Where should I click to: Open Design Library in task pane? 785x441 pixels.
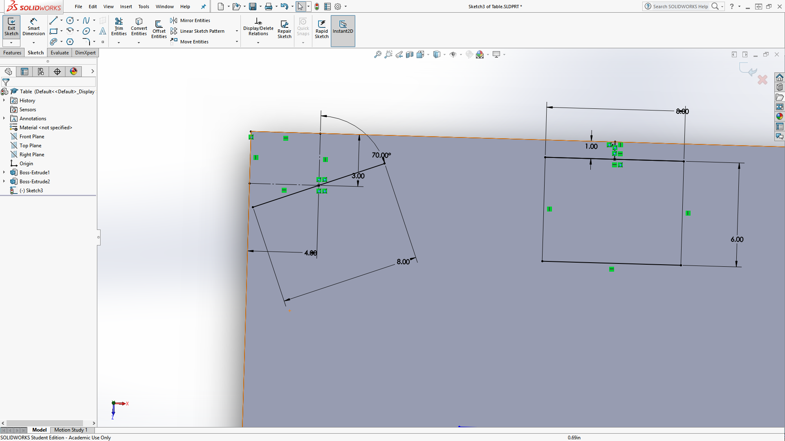780,87
